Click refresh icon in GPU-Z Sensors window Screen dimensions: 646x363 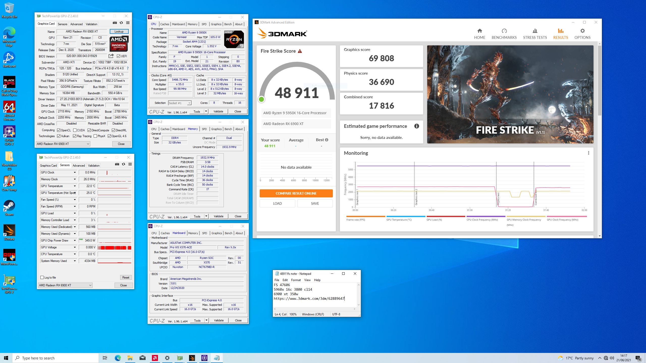click(124, 164)
